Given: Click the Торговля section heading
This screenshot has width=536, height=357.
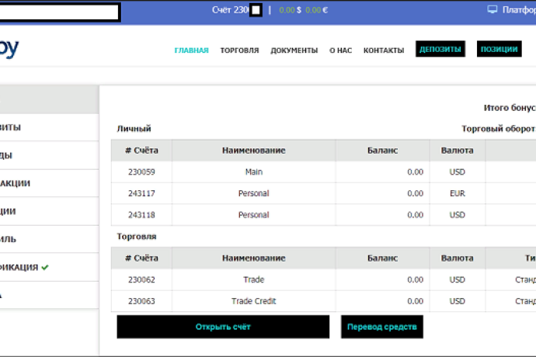Looking at the screenshot, I should click(x=137, y=237).
